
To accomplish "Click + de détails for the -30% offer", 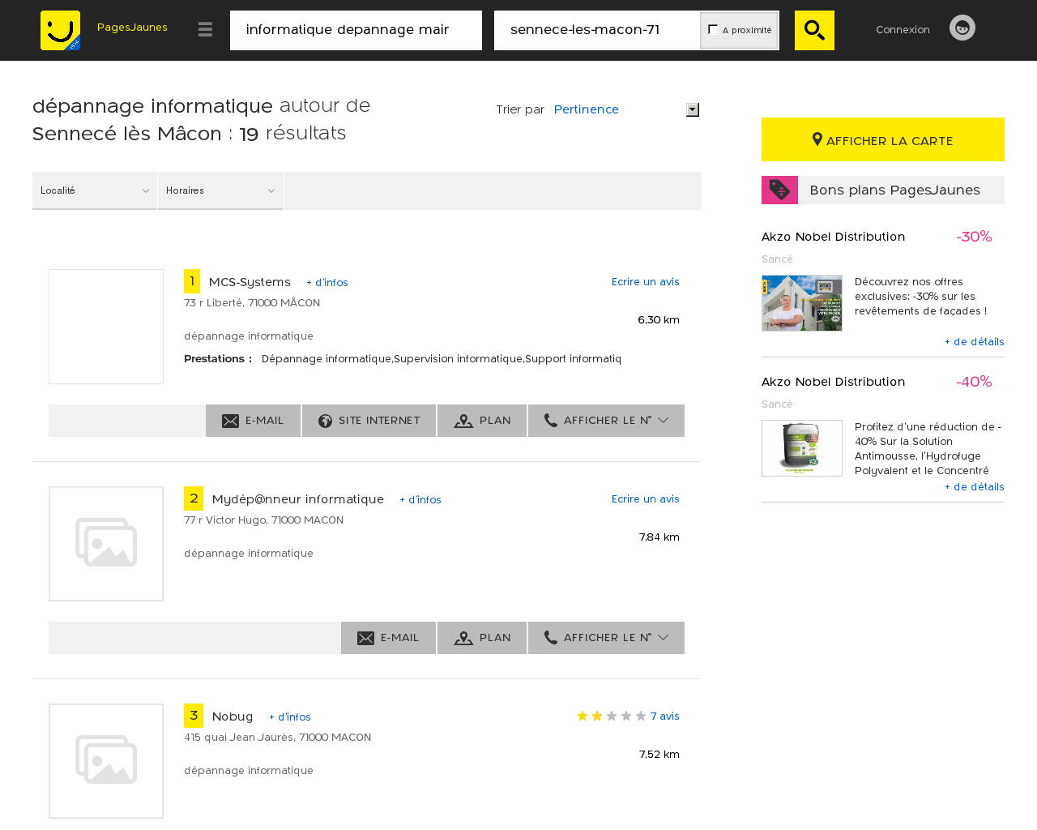I will (x=975, y=342).
